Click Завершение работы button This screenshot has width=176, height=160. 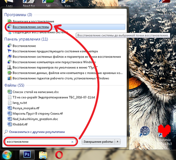98,142
